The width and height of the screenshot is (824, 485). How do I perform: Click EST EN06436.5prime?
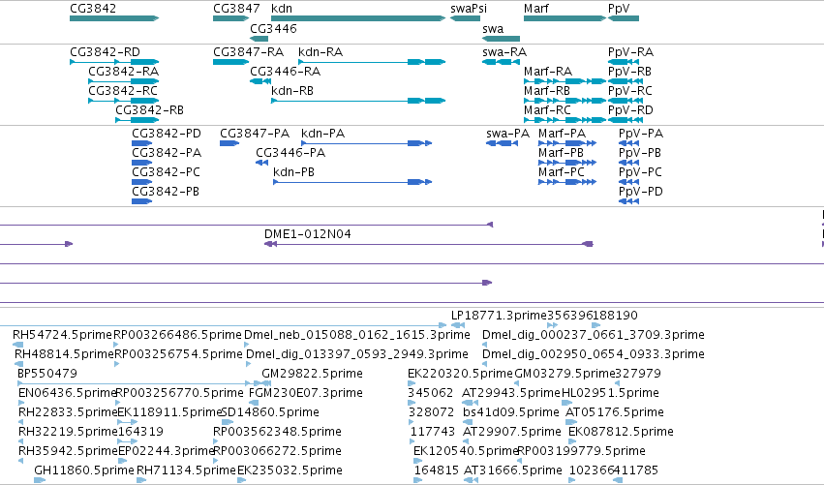point(21,403)
